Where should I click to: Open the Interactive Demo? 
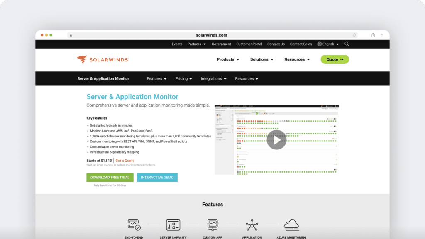click(157, 177)
